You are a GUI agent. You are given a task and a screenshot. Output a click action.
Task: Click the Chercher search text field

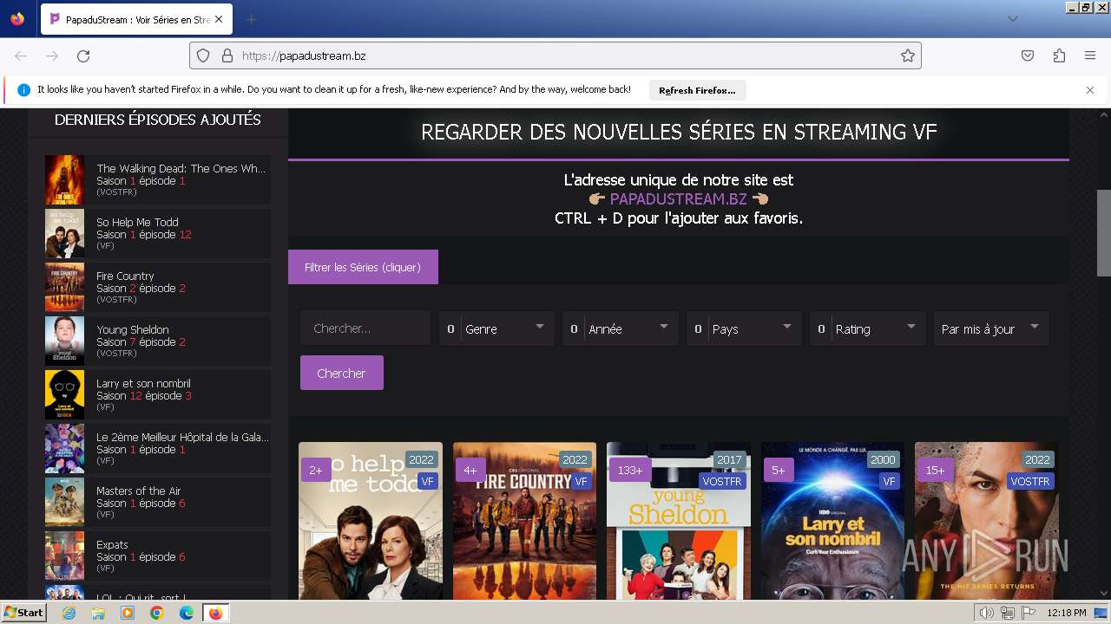pyautogui.click(x=365, y=328)
